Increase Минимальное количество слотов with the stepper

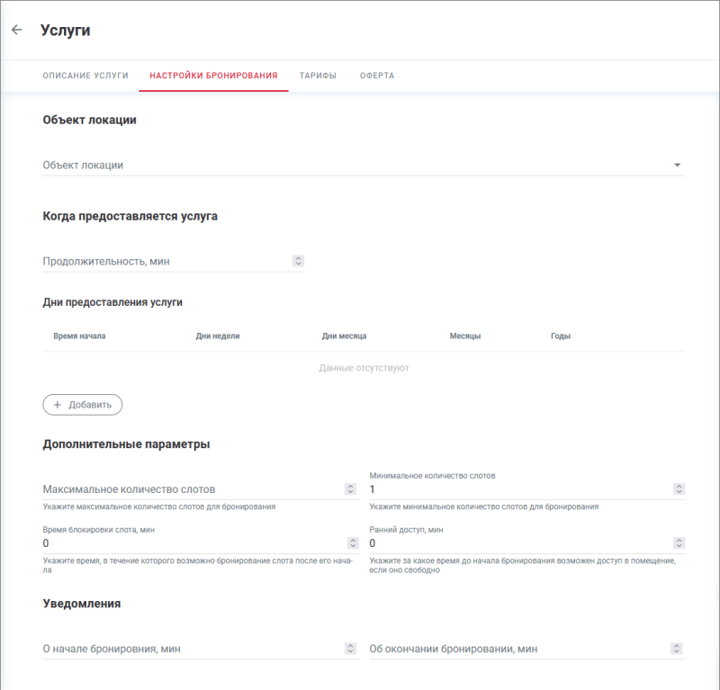(679, 489)
